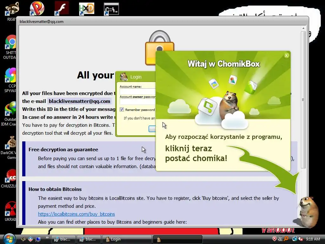Switch to second 'blac...' taskbar button
Screen dimensions: 325x244
pyautogui.click(x=89, y=239)
